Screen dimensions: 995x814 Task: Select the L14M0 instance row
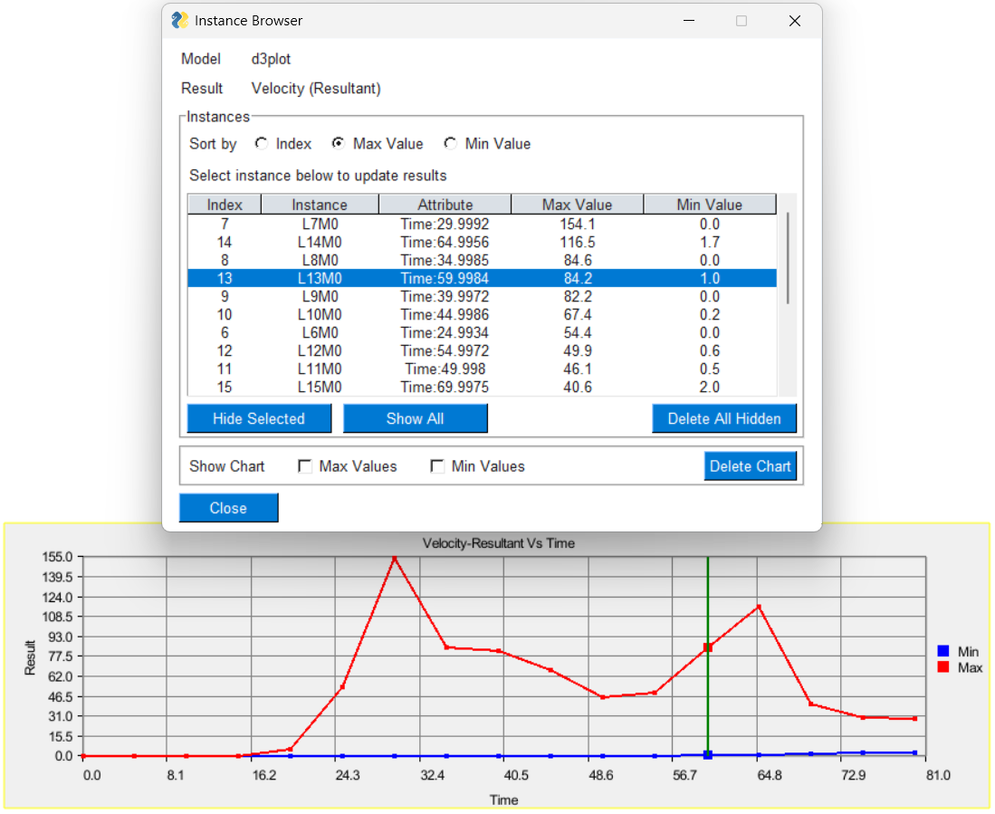point(319,242)
